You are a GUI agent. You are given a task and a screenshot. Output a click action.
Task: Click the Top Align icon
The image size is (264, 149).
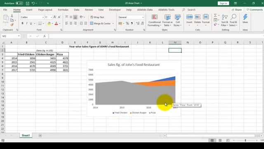67,17
